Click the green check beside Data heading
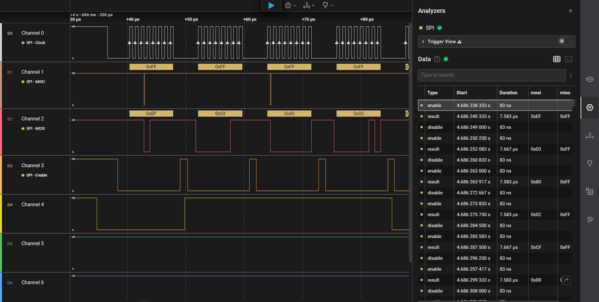The image size is (599, 302). click(x=446, y=59)
